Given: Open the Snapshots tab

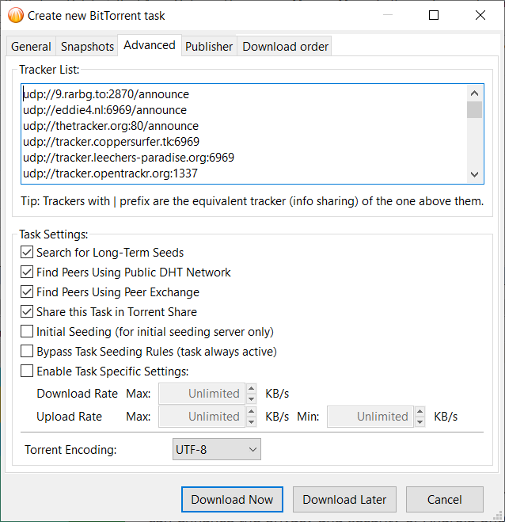Looking at the screenshot, I should [87, 47].
